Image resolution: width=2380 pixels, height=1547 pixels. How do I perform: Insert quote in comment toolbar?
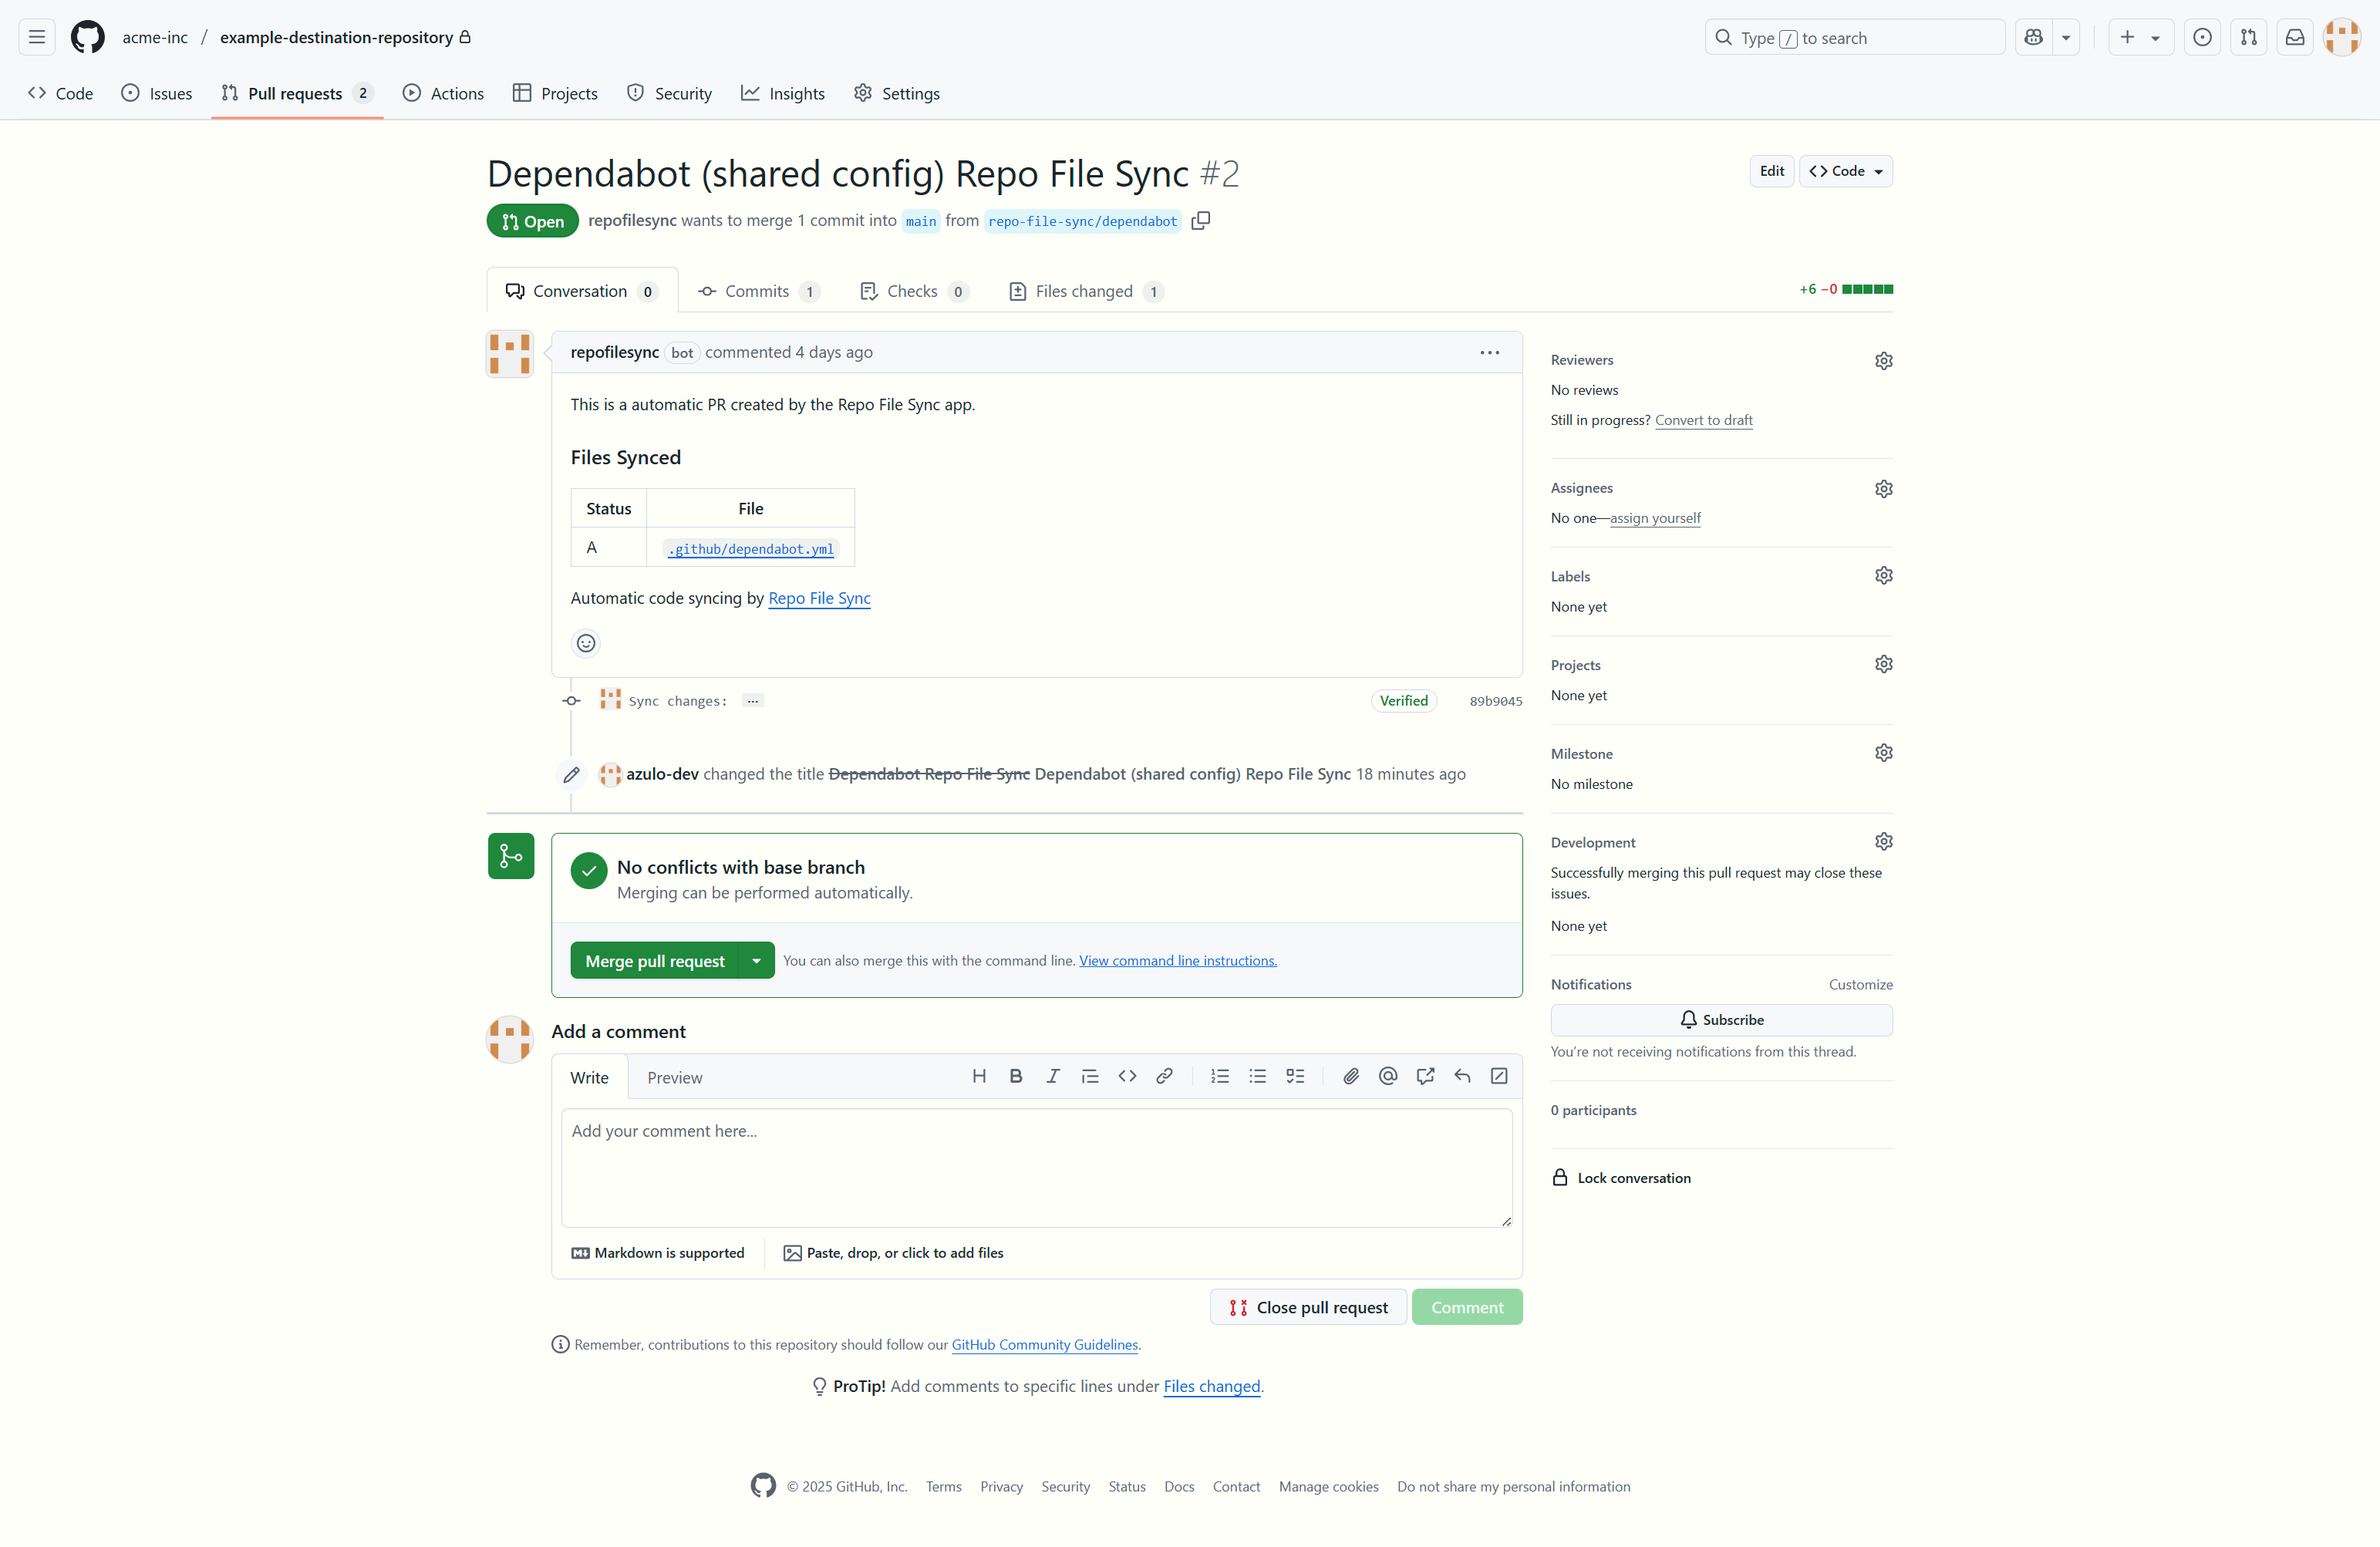tap(1090, 1076)
